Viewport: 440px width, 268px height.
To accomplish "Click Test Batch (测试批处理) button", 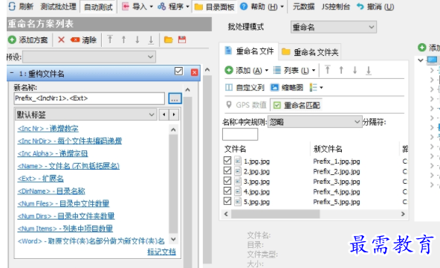I will click(58, 7).
